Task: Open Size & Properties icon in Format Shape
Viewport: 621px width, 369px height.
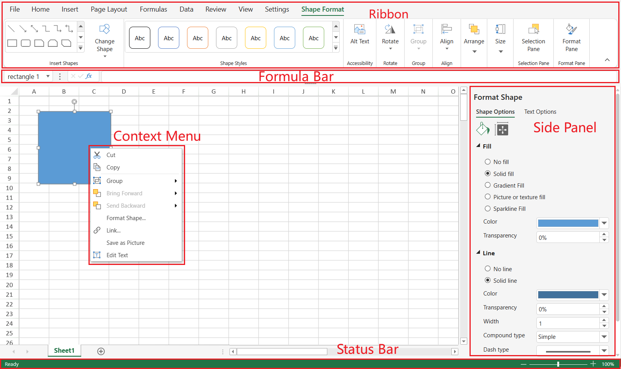Action: [x=502, y=129]
